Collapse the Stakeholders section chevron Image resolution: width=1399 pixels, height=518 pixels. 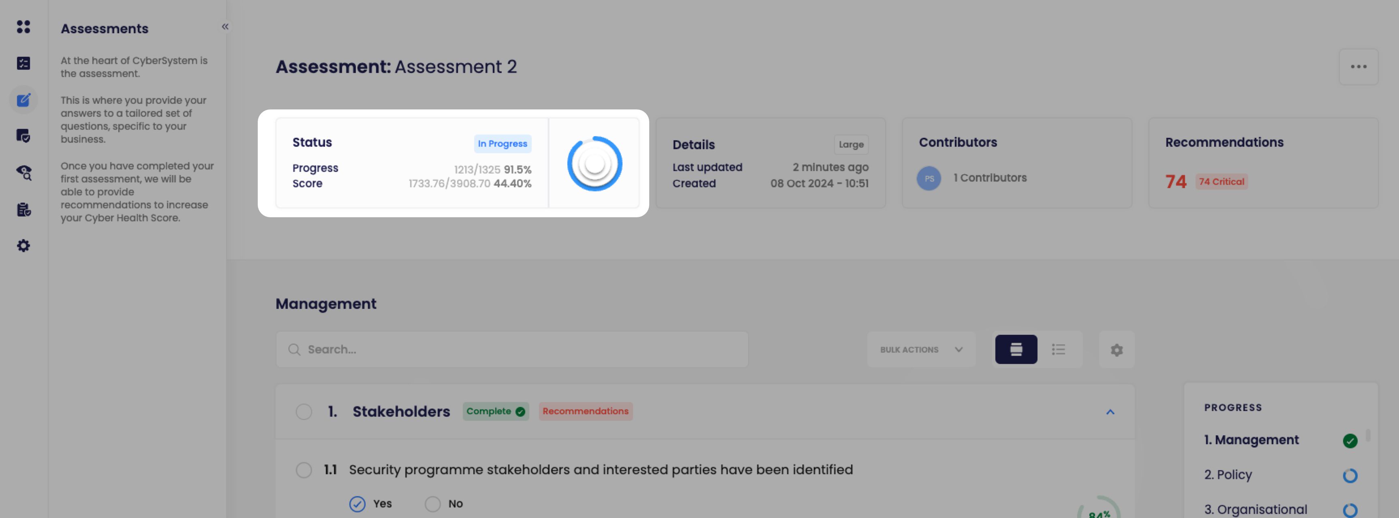pyautogui.click(x=1110, y=411)
